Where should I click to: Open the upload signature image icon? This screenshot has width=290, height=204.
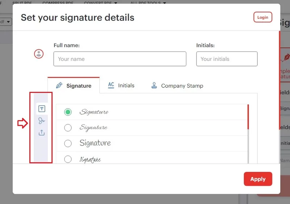pos(42,132)
